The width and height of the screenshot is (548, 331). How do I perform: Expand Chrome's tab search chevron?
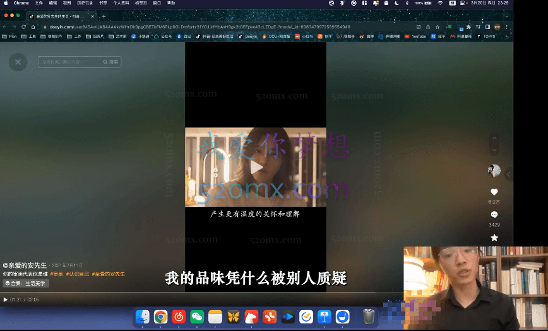[x=506, y=16]
